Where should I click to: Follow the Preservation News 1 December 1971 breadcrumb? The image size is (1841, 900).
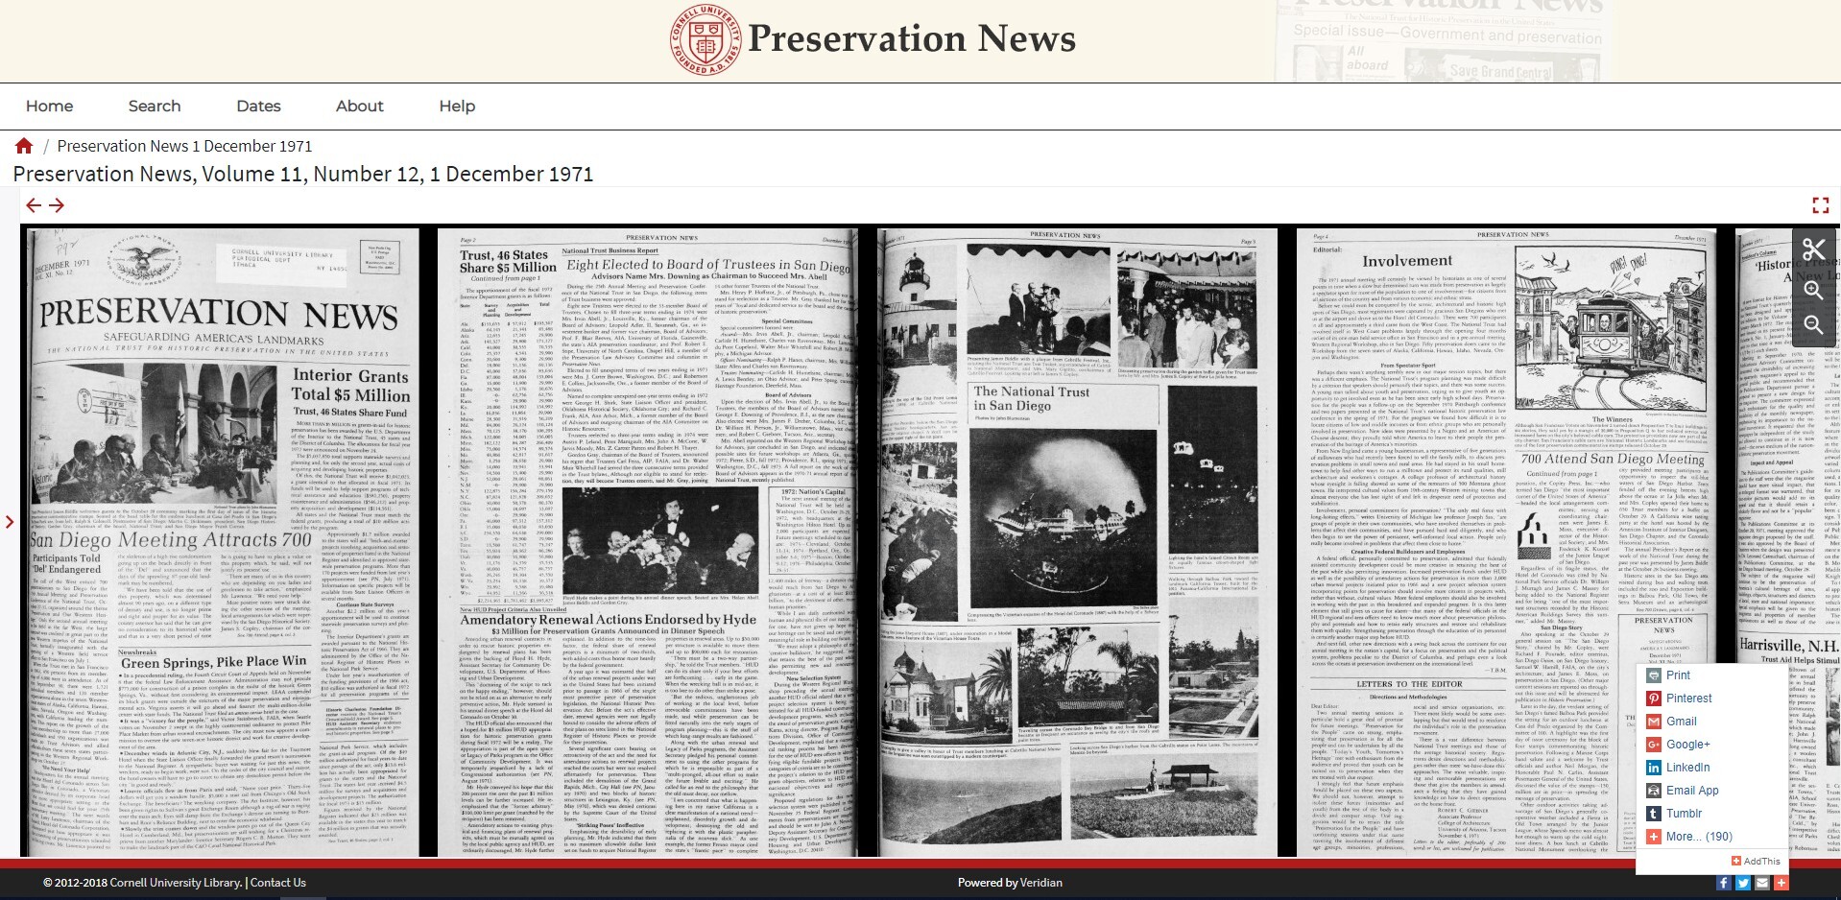pos(183,145)
